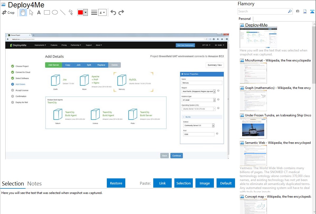Click the Uranus build agent cube
316x214 pixels.
(x=95, y=114)
